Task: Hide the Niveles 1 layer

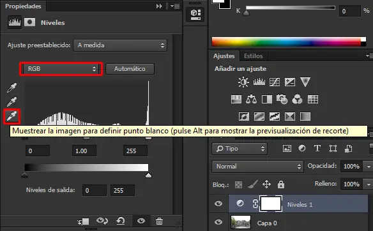Action: [218, 204]
